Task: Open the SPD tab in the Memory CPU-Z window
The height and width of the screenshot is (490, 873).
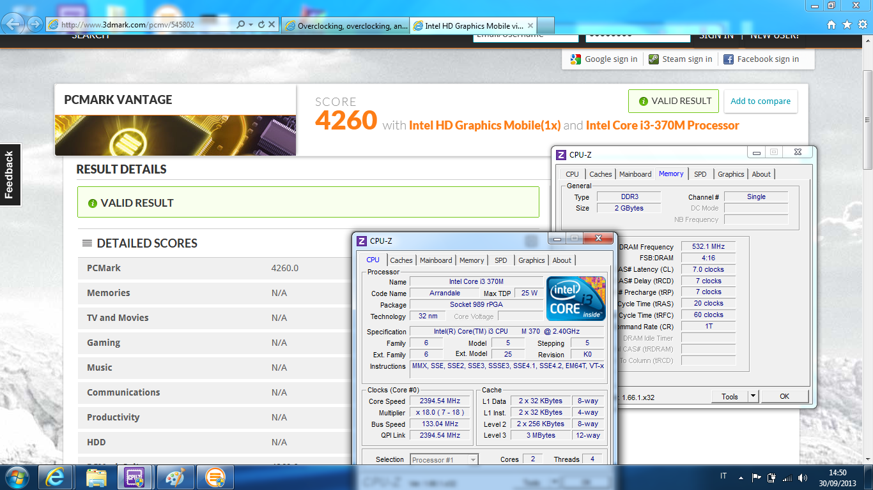Action: coord(700,174)
